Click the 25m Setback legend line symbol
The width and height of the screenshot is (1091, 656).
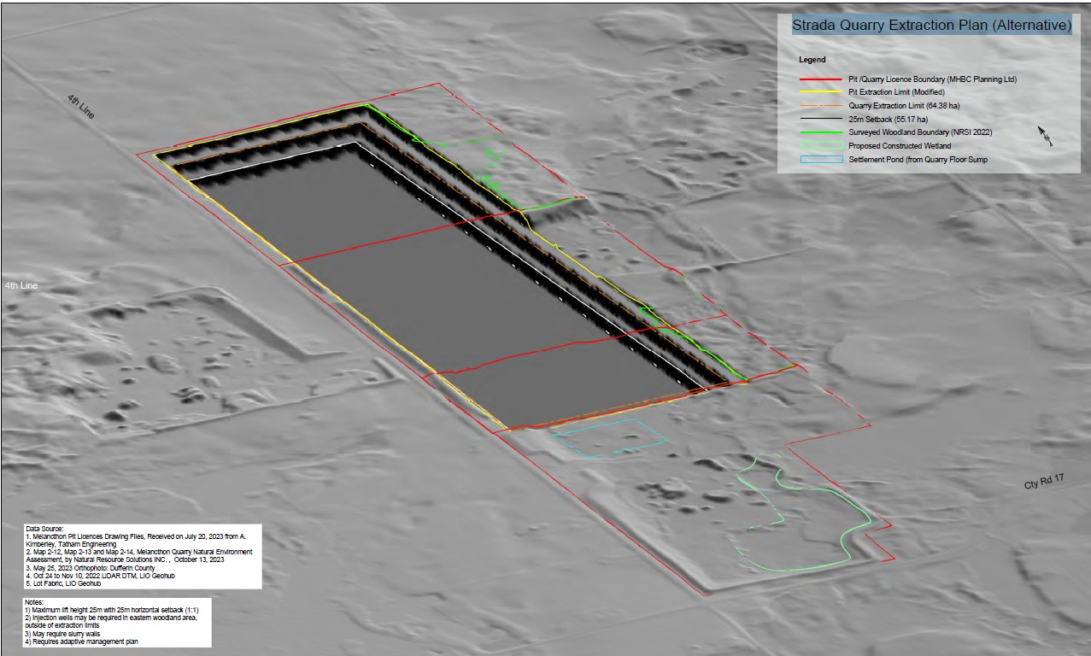click(818, 119)
